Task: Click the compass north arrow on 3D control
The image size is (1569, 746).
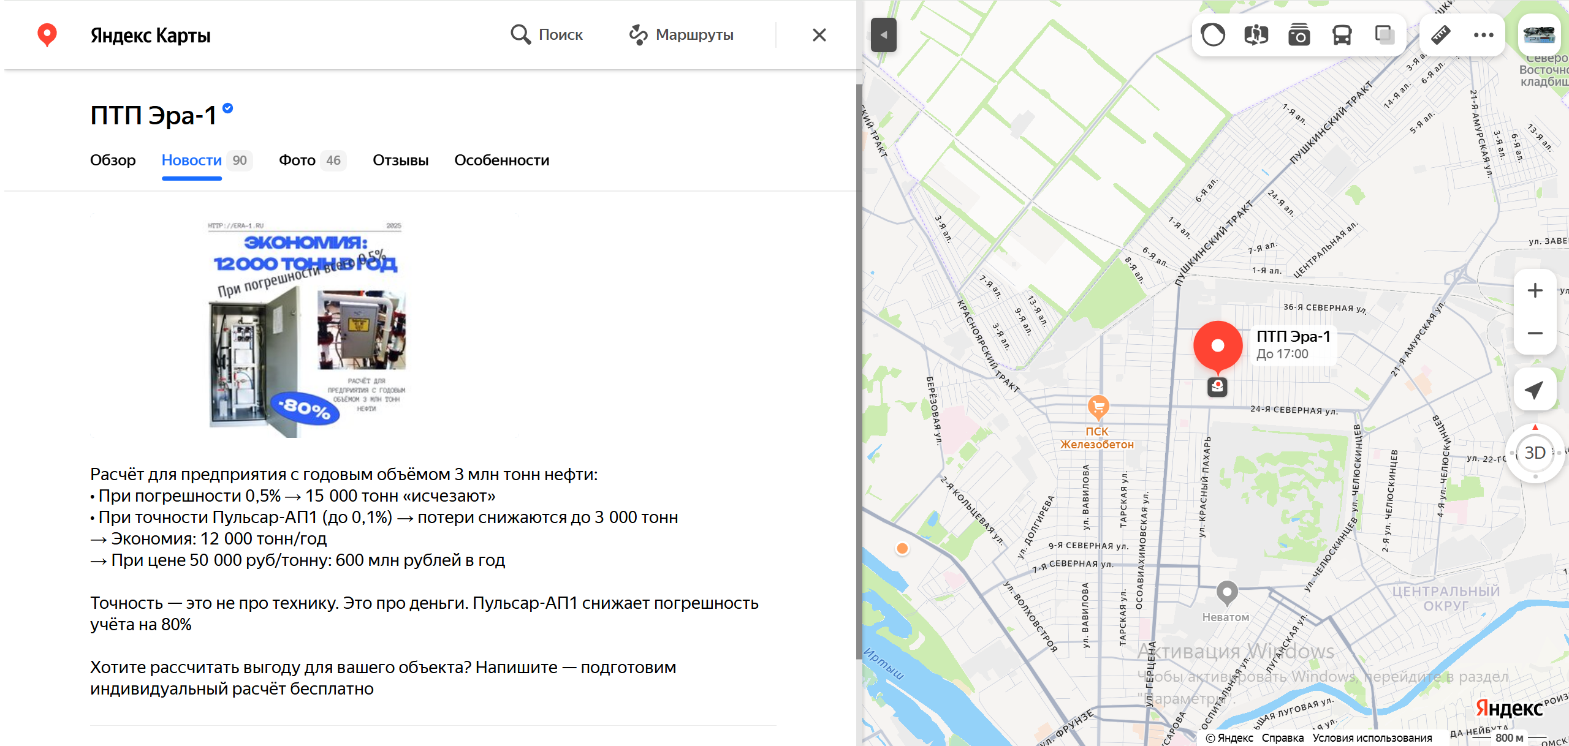Action: tap(1535, 427)
